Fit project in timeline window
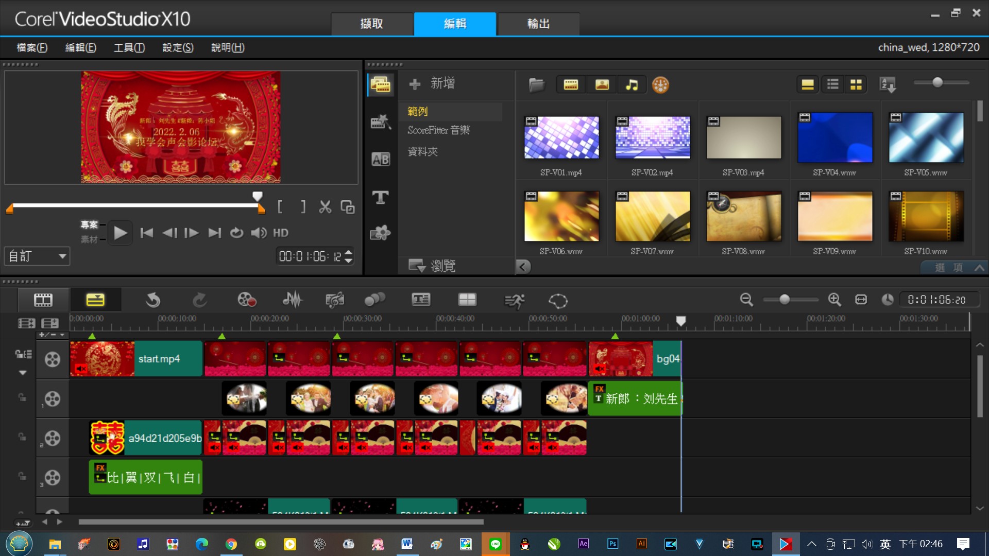Screen dimensions: 989x556 coord(861,300)
